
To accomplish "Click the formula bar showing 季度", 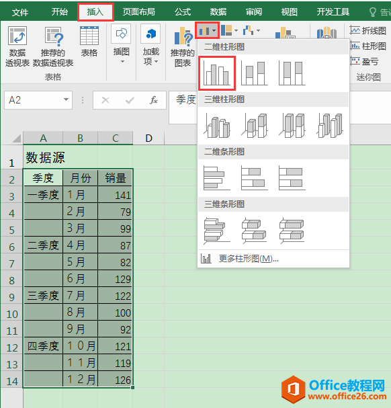I will pyautogui.click(x=183, y=107).
